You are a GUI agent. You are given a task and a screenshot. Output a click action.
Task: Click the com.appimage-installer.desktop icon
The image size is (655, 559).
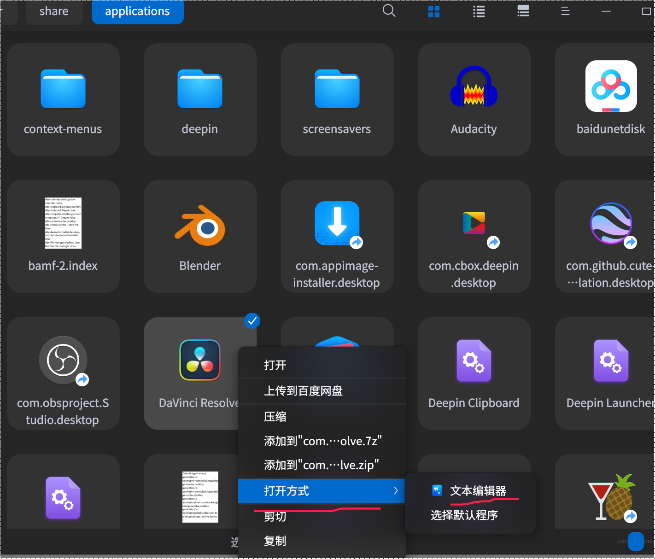337,224
